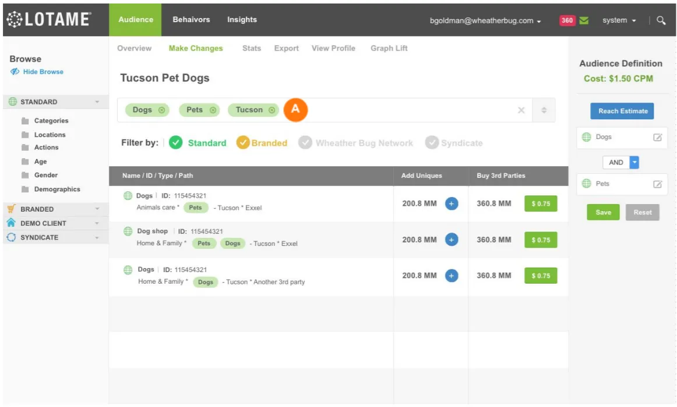This screenshot has width=677, height=407.
Task: Toggle the Standard filter checkbox
Action: point(175,143)
